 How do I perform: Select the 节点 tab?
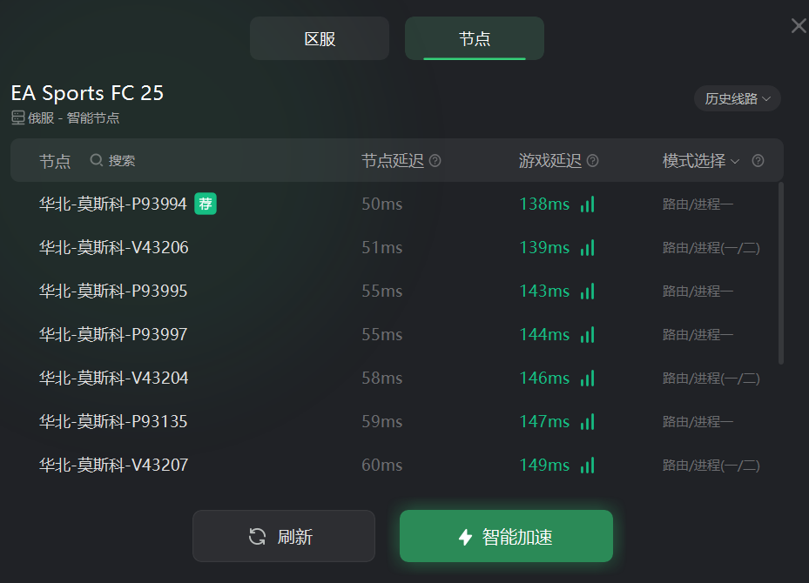pos(474,38)
